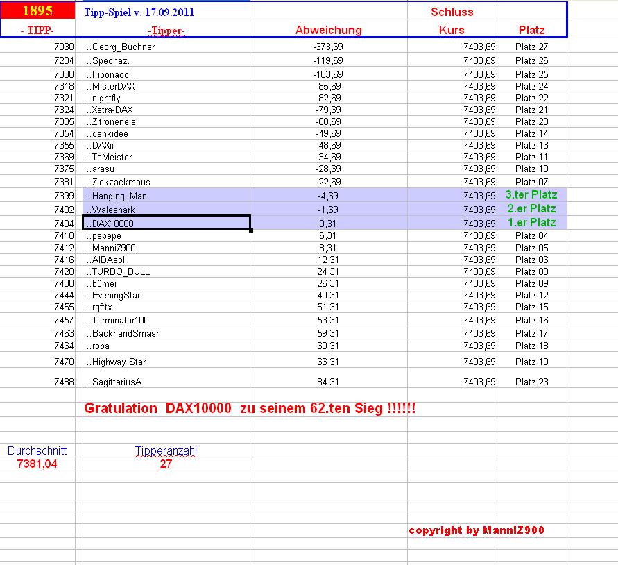Click the roba name cell
618x565 pixels.
(166, 346)
